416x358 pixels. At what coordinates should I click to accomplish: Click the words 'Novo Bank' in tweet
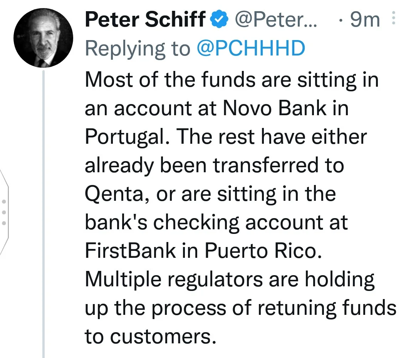(275, 108)
